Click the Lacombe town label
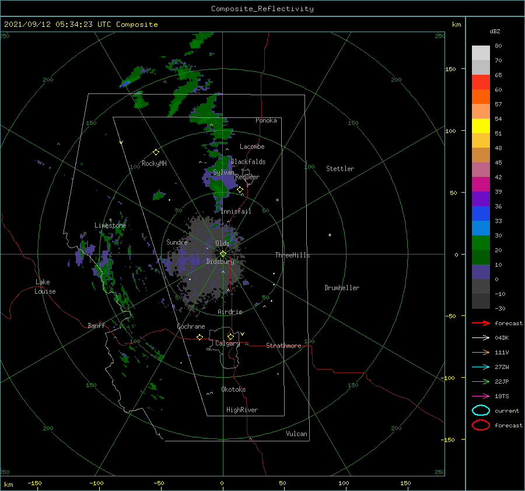This screenshot has width=525, height=491. pos(252,147)
